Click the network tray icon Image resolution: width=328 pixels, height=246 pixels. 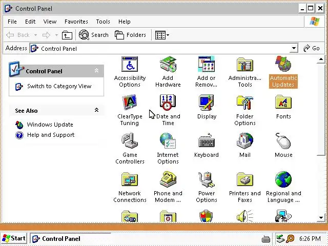coord(280,239)
